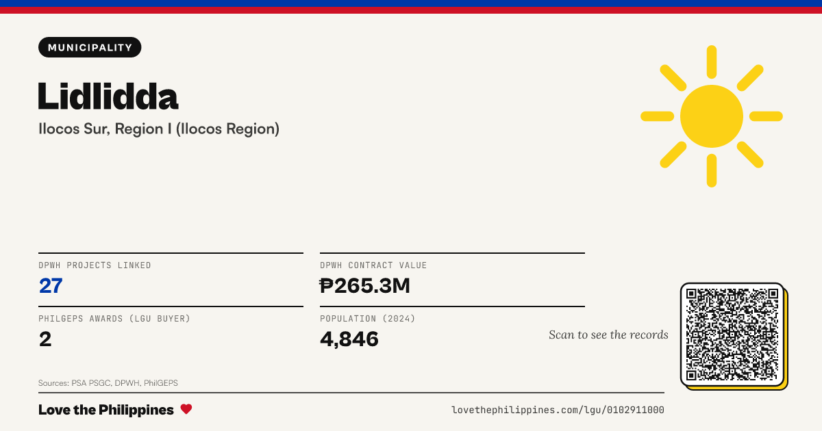Click the blue stripe at the top
Viewport: 822px width, 431px height.
click(411, 3)
